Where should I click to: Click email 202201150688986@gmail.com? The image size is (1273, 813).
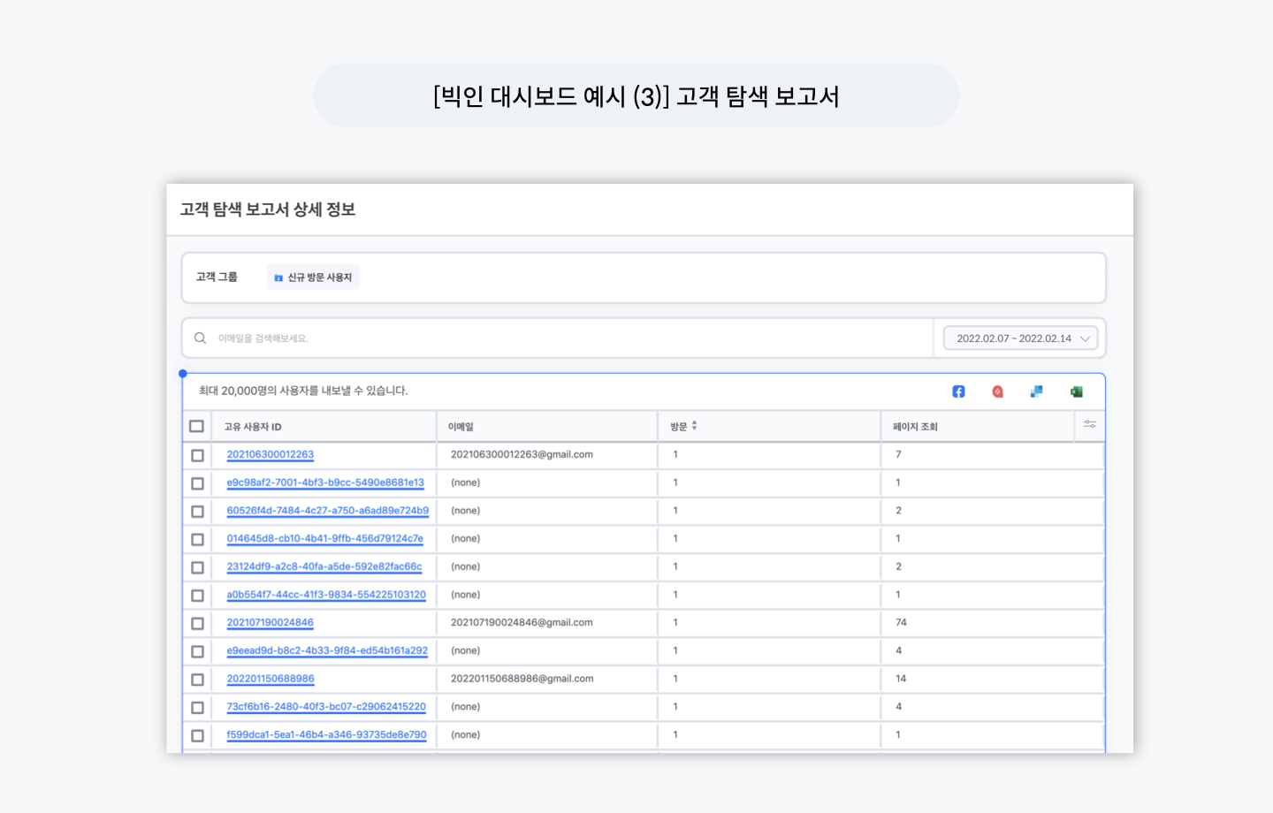522,679
